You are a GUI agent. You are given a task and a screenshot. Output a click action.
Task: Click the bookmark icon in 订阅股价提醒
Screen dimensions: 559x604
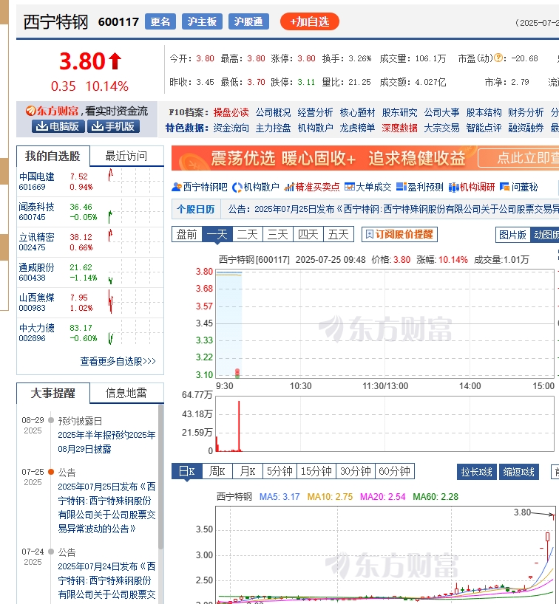tap(369, 234)
